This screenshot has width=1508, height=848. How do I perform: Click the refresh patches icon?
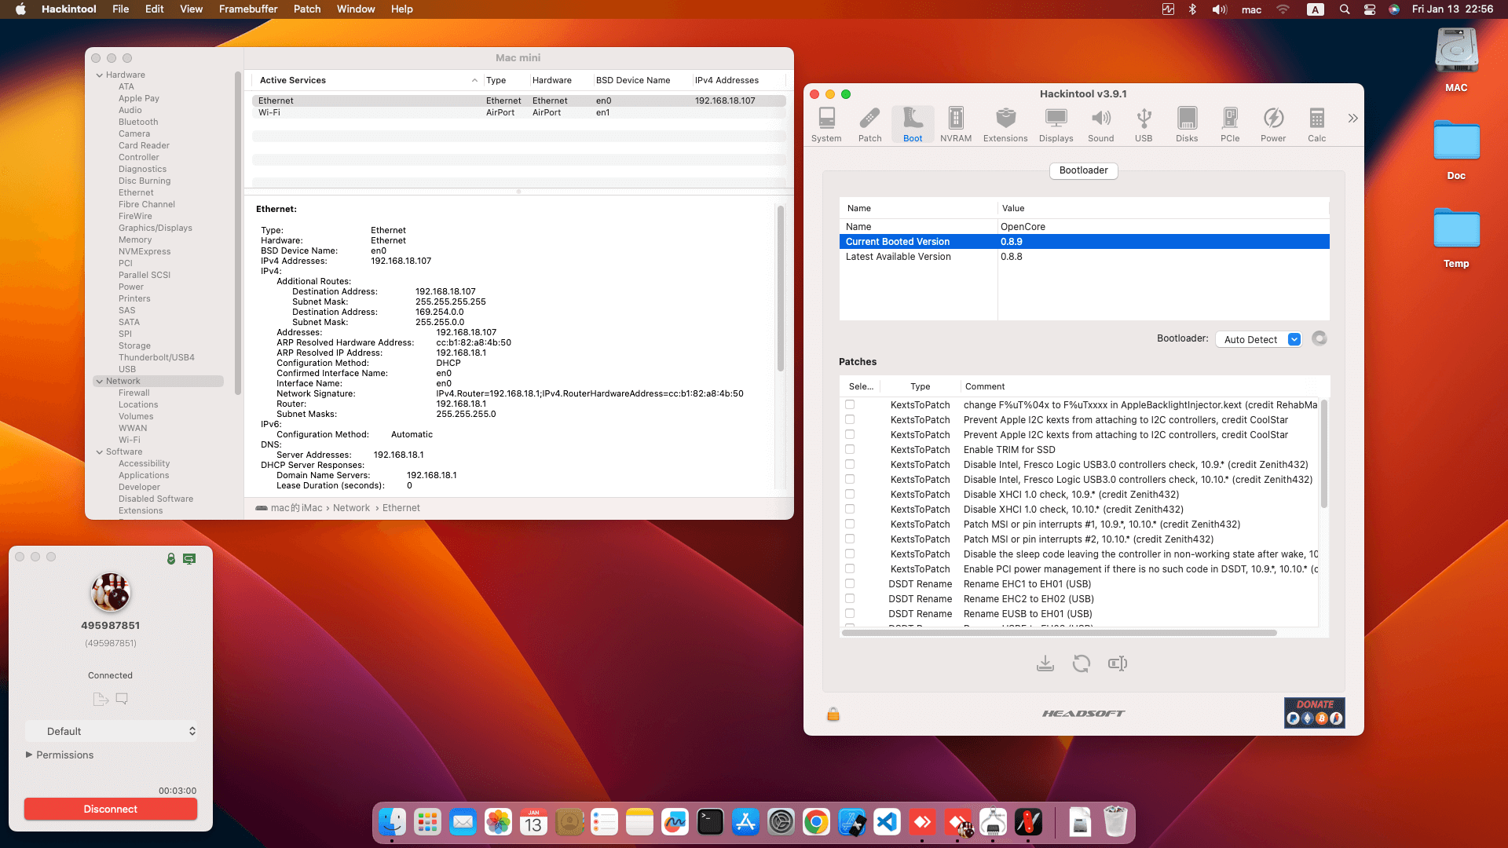1082,663
